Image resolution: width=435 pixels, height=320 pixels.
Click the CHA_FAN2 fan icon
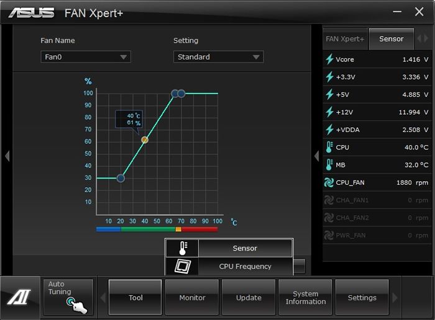click(x=329, y=218)
